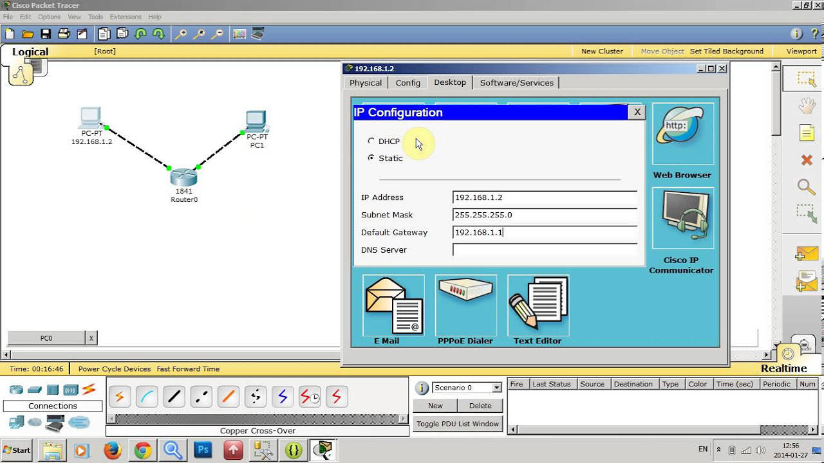
Task: Choose the Place Note tool
Action: [x=807, y=133]
